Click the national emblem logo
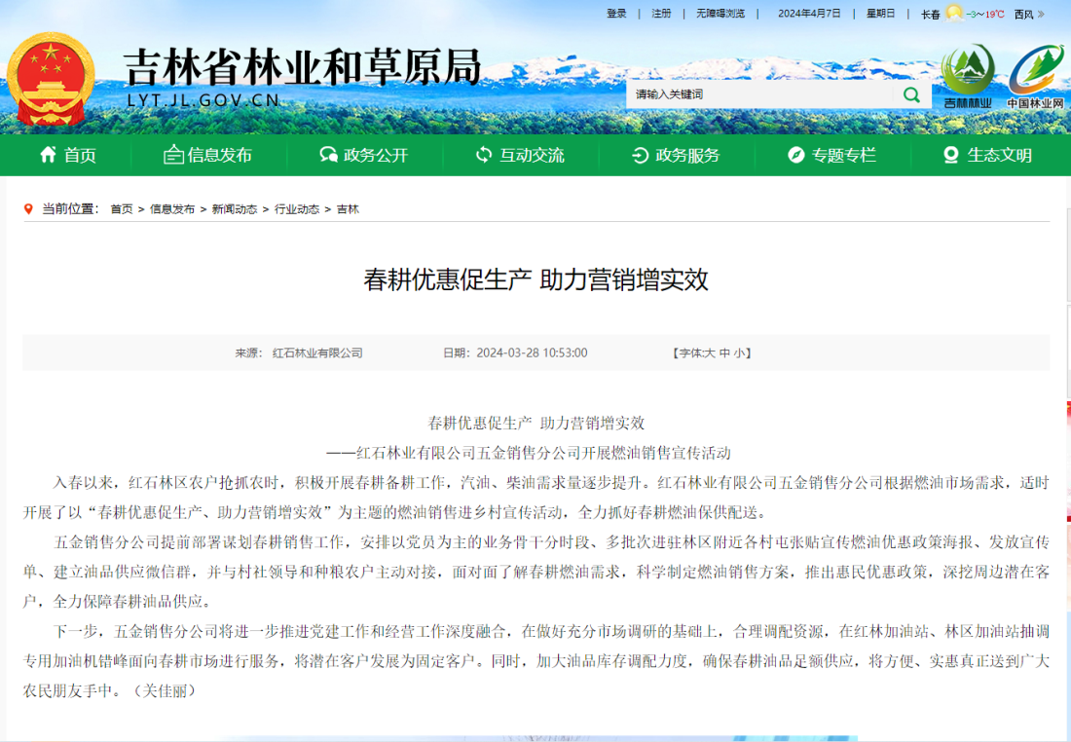The height and width of the screenshot is (742, 1071). click(x=51, y=80)
